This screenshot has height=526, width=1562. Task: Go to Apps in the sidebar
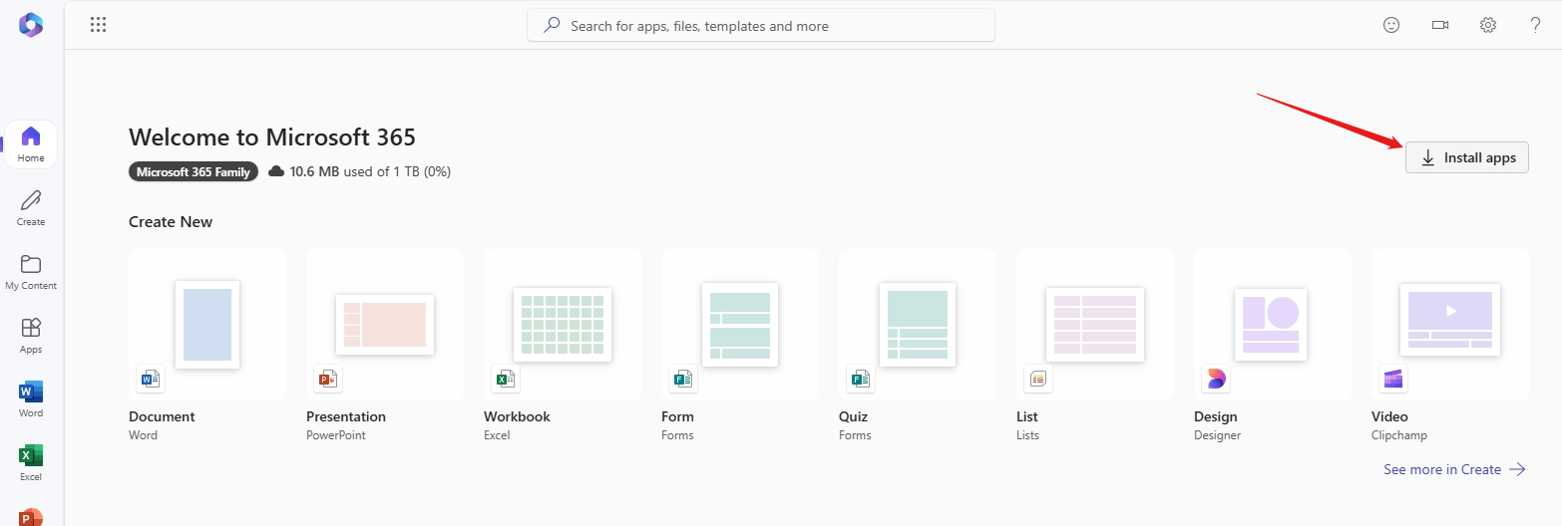click(31, 335)
